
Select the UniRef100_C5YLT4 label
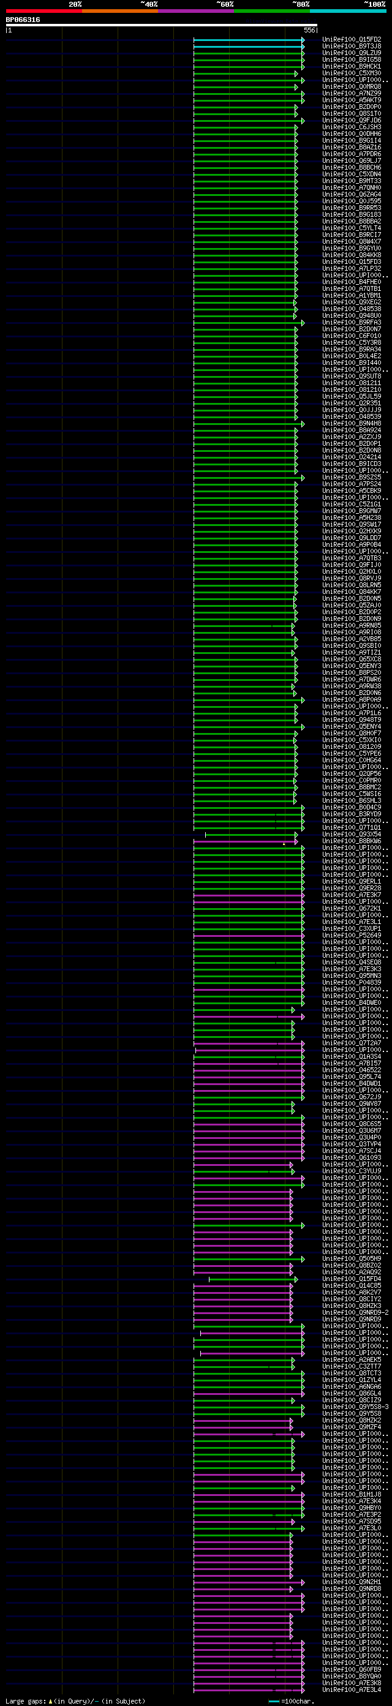pyautogui.click(x=352, y=228)
